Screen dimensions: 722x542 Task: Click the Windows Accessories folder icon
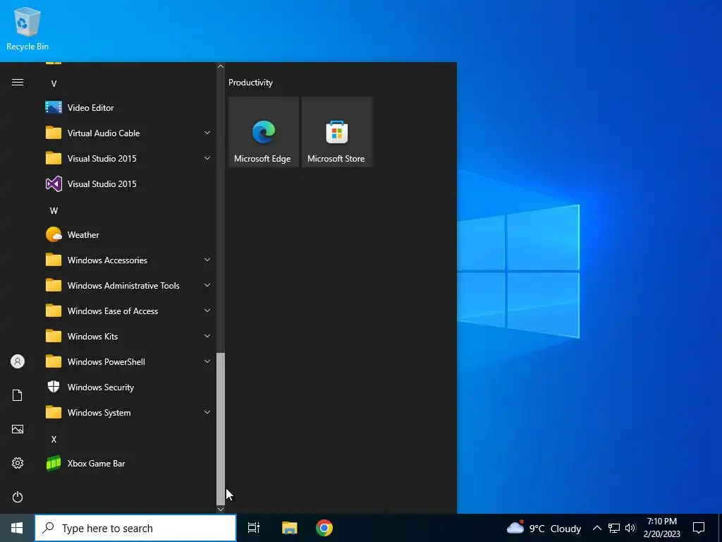pyautogui.click(x=54, y=260)
